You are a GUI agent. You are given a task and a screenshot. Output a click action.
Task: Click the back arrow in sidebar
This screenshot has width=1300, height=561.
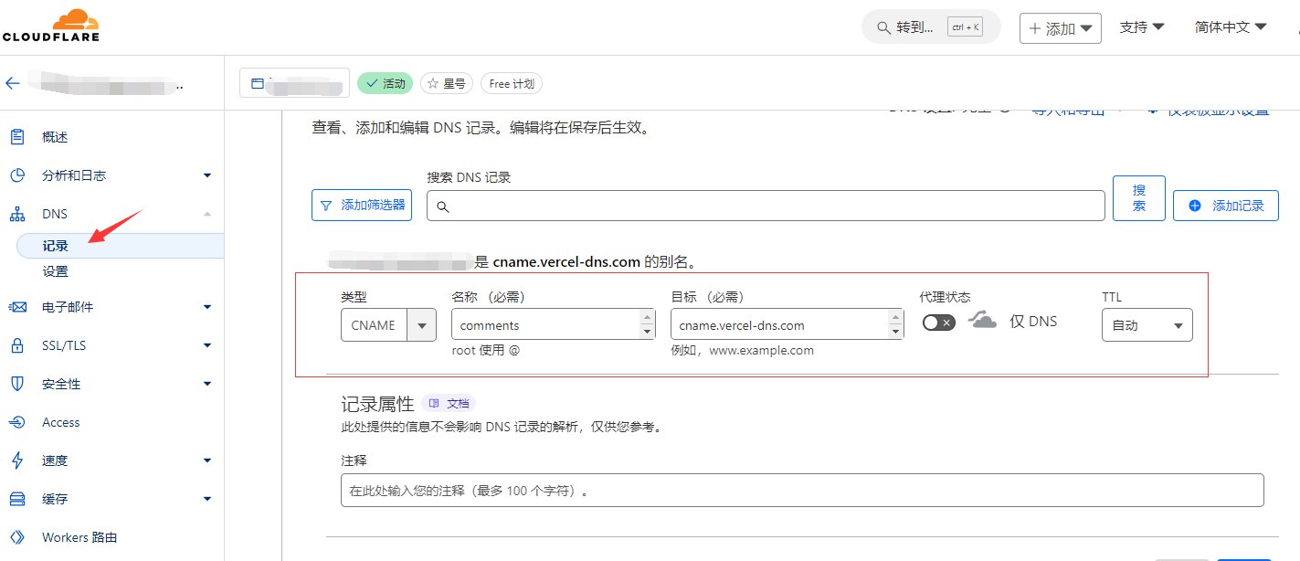click(x=12, y=83)
